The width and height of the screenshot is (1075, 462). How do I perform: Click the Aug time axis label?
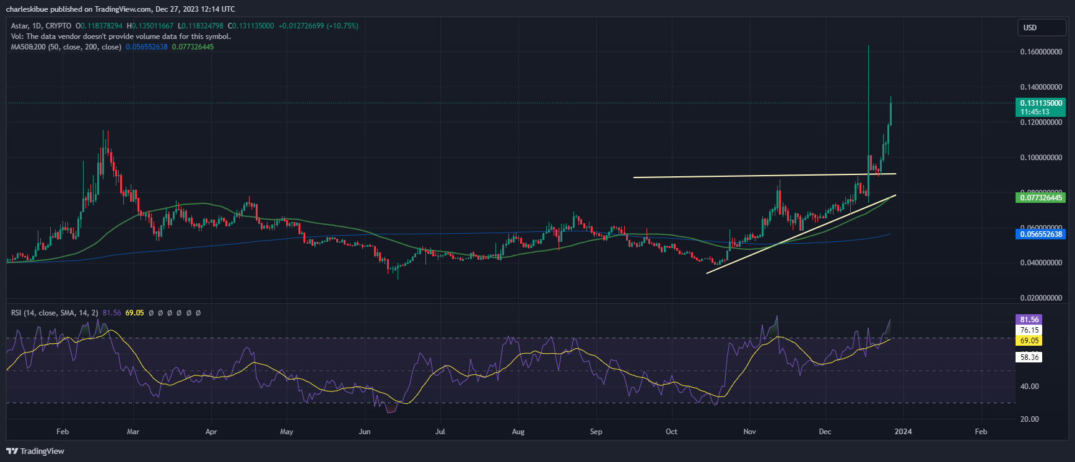[518, 432]
